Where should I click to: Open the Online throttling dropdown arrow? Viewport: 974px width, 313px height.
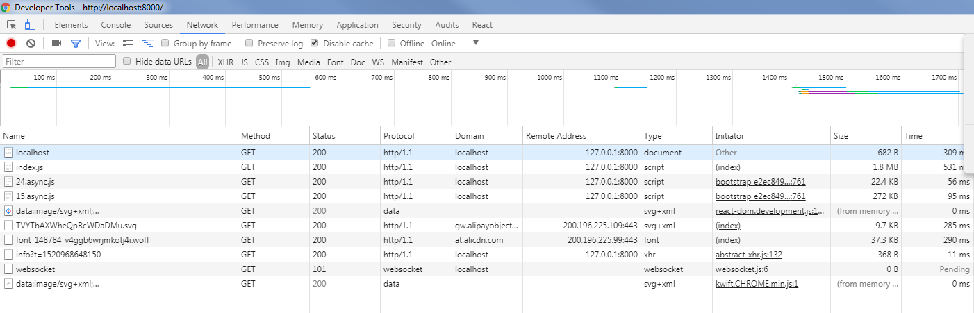476,43
